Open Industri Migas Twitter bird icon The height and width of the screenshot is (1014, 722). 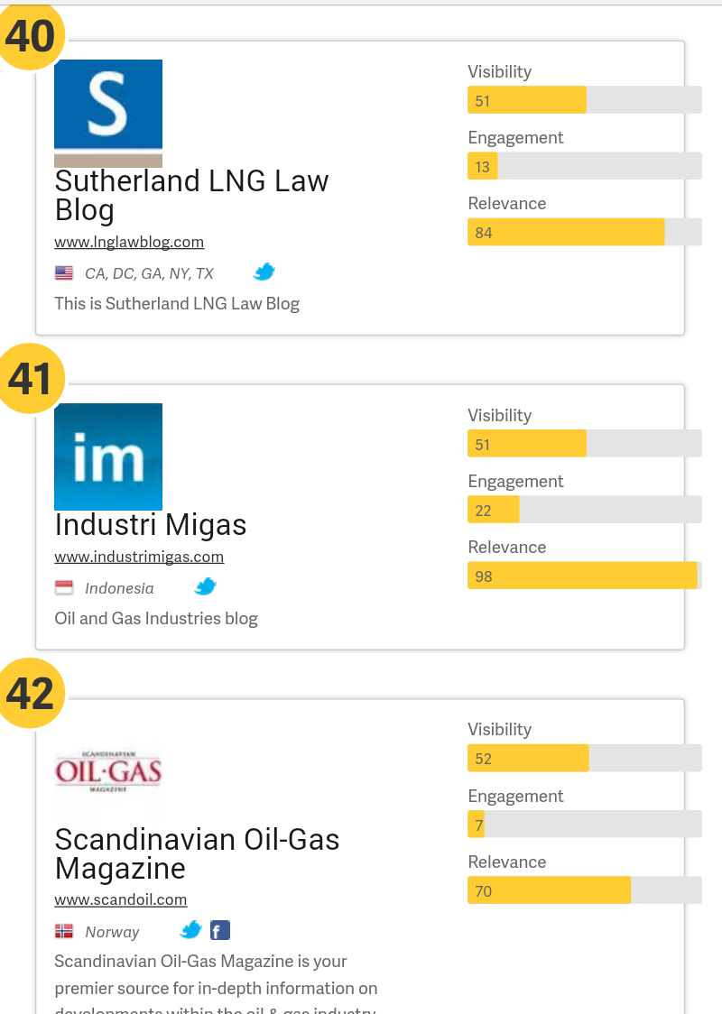click(x=206, y=586)
